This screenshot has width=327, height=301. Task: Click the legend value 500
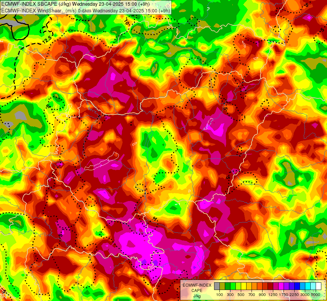[241, 295]
